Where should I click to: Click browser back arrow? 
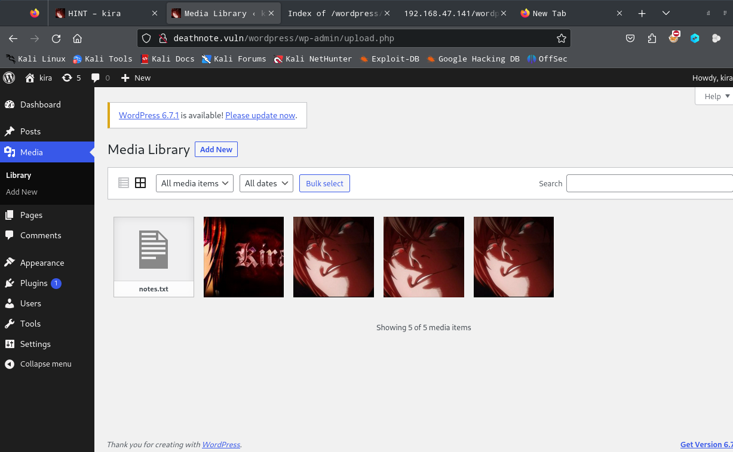click(x=13, y=38)
